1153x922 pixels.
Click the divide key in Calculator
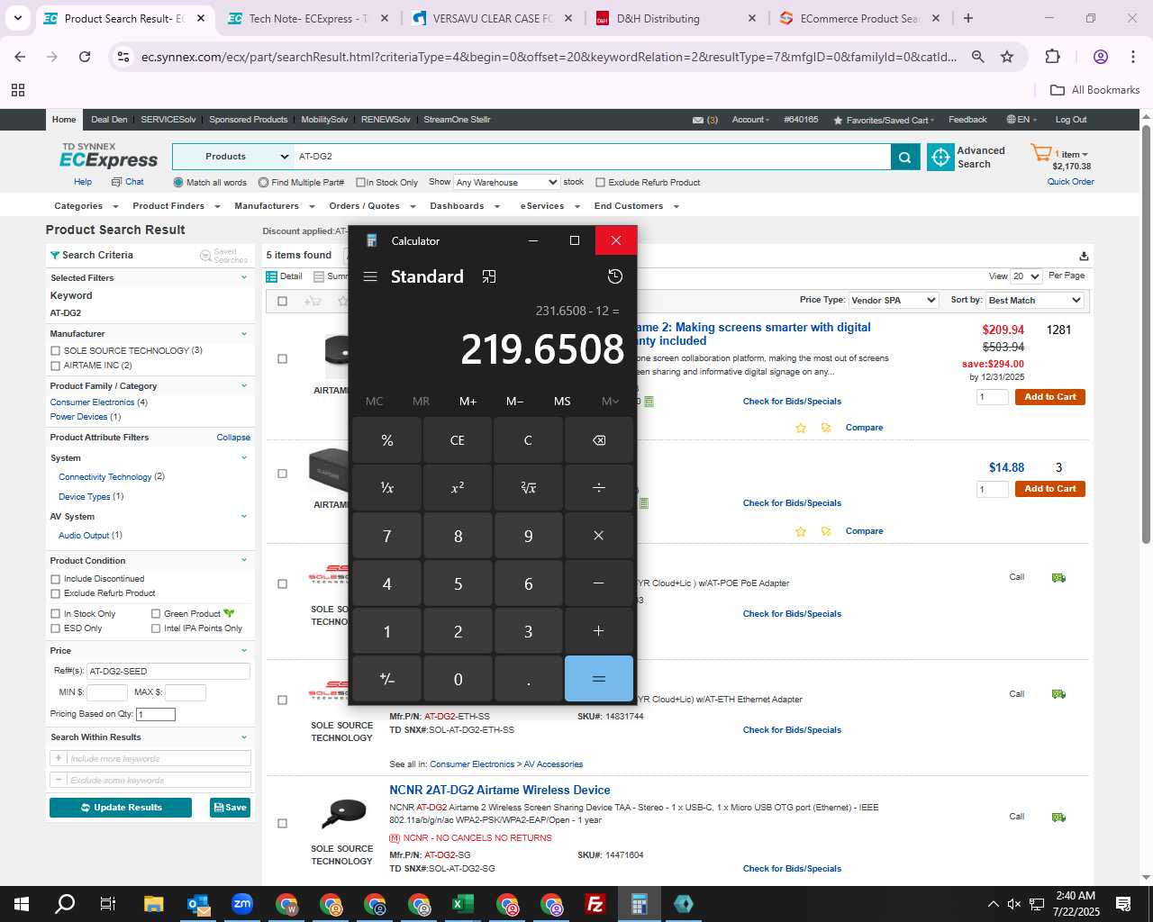tap(599, 487)
